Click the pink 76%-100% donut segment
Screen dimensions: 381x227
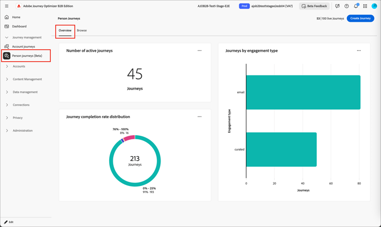(x=129, y=138)
